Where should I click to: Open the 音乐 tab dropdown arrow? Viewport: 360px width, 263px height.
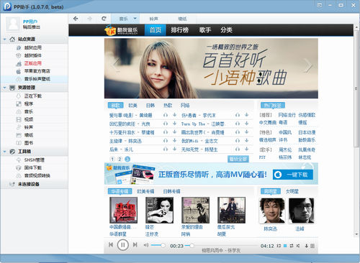(x=135, y=19)
